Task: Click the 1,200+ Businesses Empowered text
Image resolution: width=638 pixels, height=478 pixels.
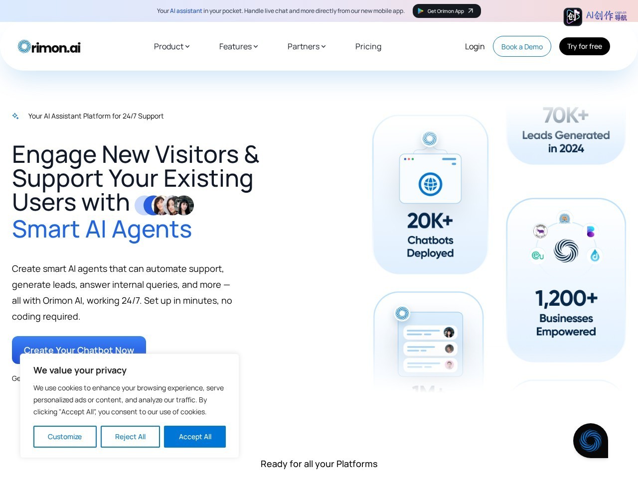Action: coord(566,313)
